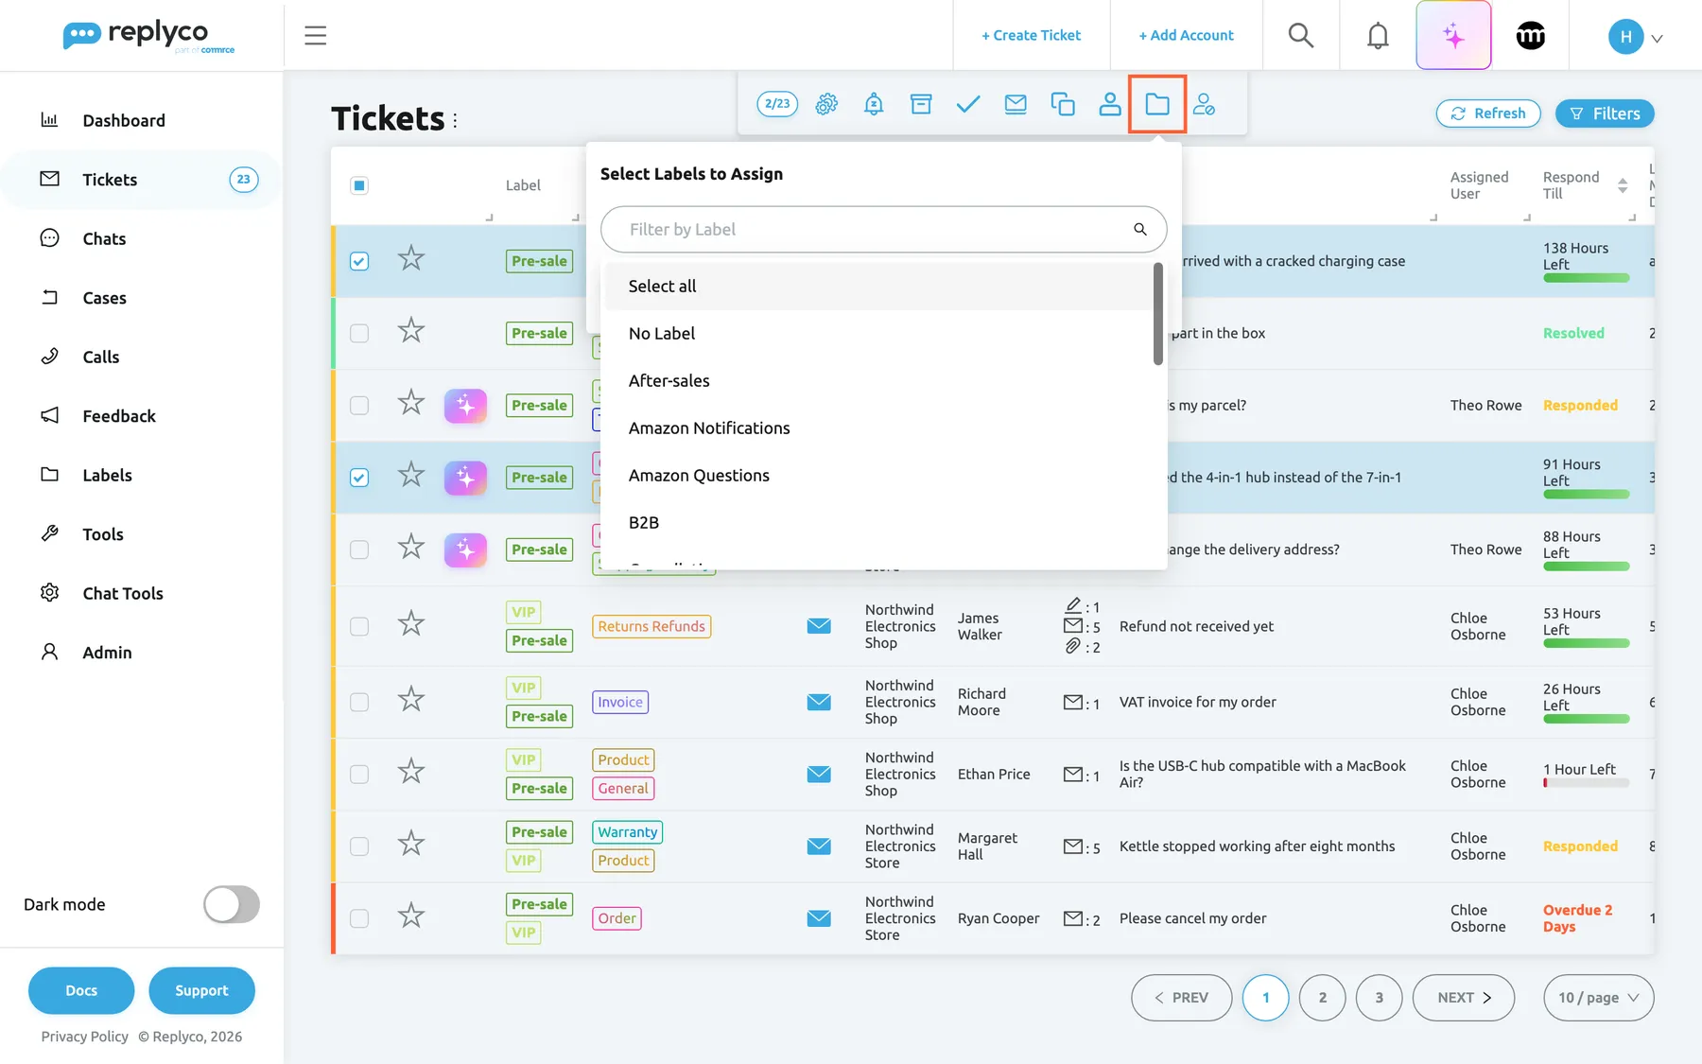The height and width of the screenshot is (1064, 1702).
Task: Open the 10 / page size dropdown
Action: tap(1598, 998)
